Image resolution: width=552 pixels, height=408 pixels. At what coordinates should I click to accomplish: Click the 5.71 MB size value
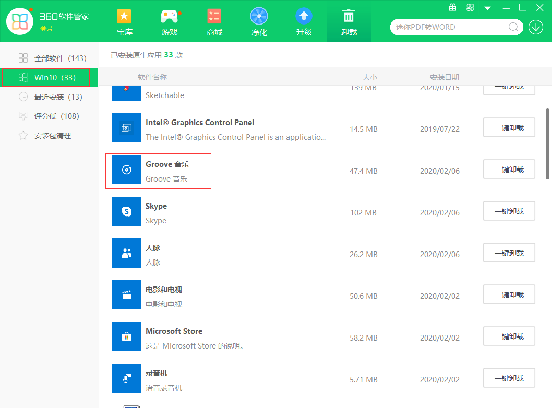(x=363, y=380)
